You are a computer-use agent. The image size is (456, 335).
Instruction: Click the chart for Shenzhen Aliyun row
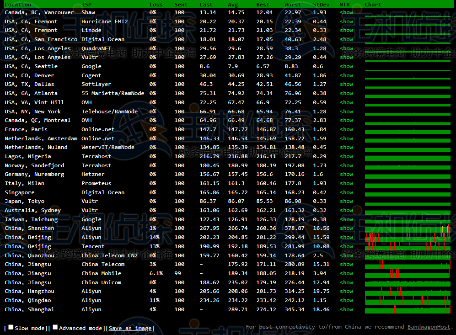click(407, 228)
